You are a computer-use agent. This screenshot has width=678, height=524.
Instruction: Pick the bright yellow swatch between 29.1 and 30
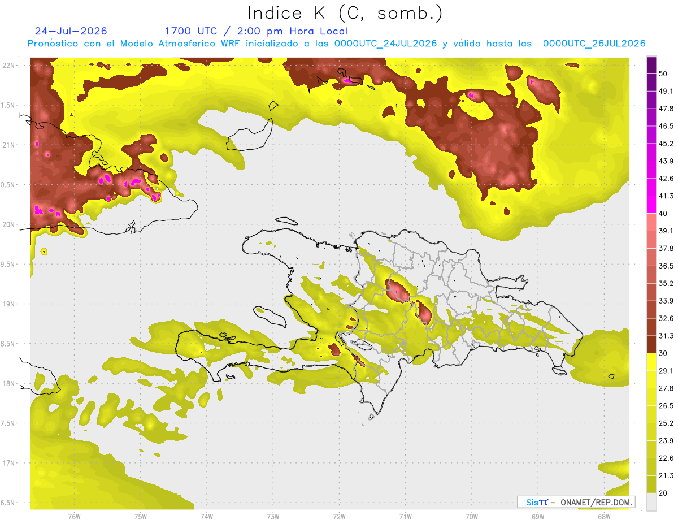(651, 362)
